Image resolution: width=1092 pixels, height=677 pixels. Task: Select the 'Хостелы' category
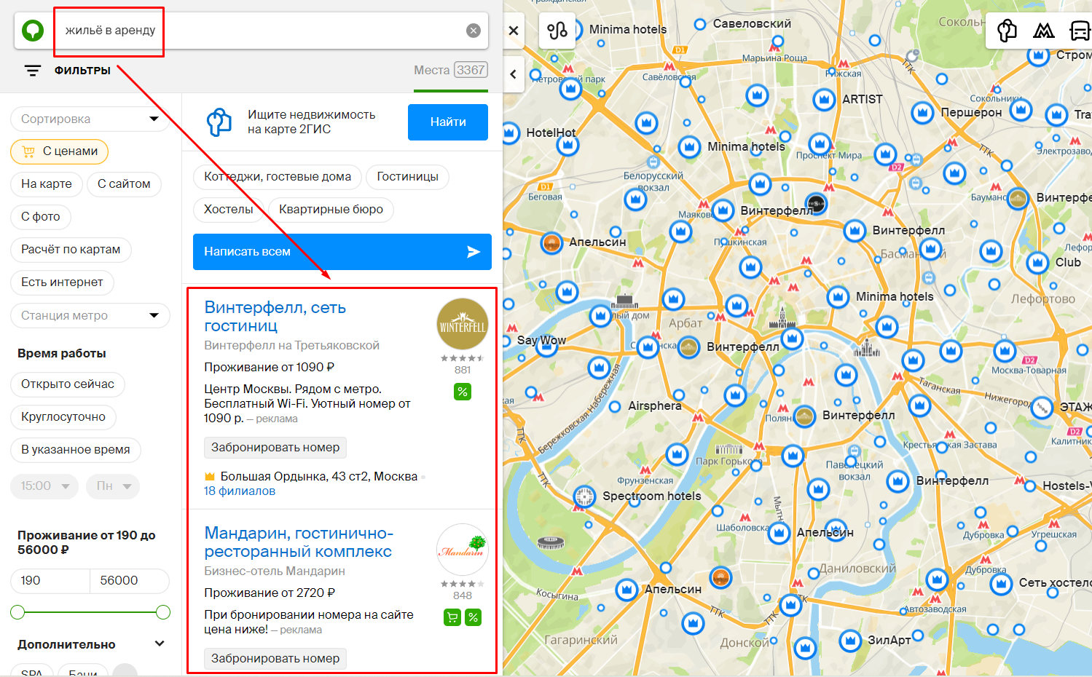(229, 210)
